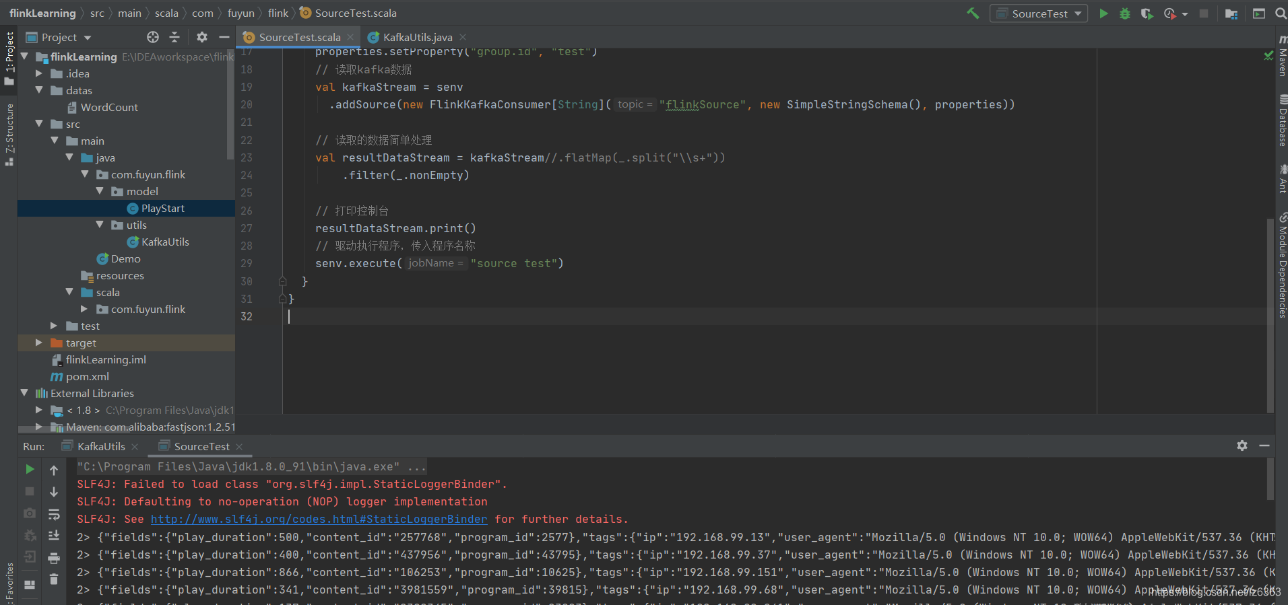Viewport: 1288px width, 605px height.
Task: Click the Down the Stack Trace arrow
Action: click(x=54, y=492)
